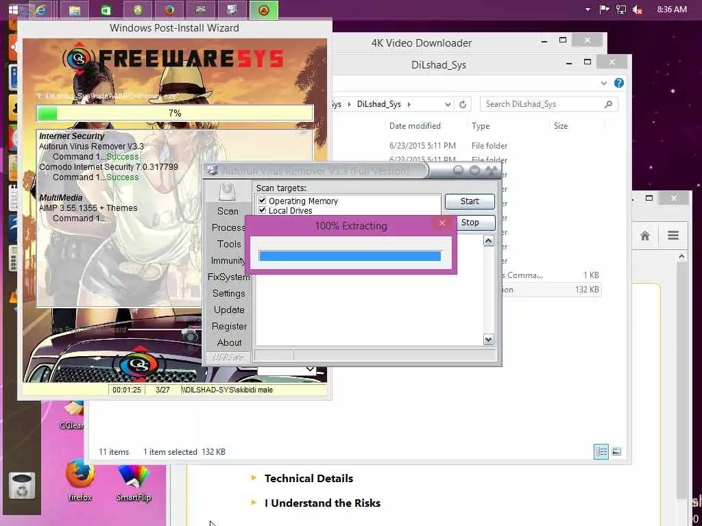
Task: Click the muted volume tray icon
Action: [x=638, y=10]
